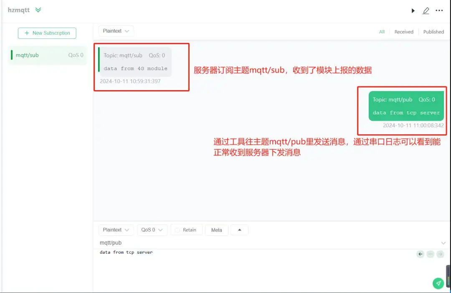
Task: Select the published message 'data from tcp server'
Action: [406, 106]
